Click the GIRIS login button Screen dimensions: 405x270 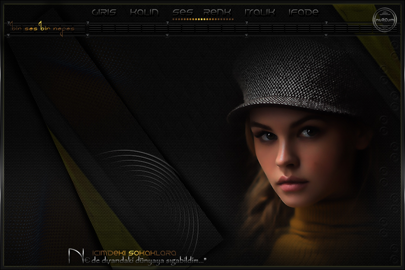pyautogui.click(x=103, y=13)
